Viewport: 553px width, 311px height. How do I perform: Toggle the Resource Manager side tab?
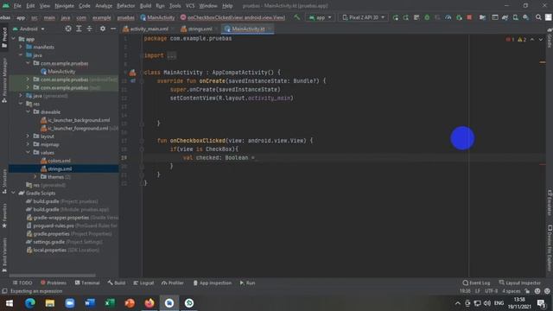4,80
